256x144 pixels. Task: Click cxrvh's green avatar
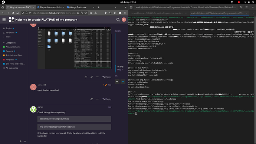point(33,109)
